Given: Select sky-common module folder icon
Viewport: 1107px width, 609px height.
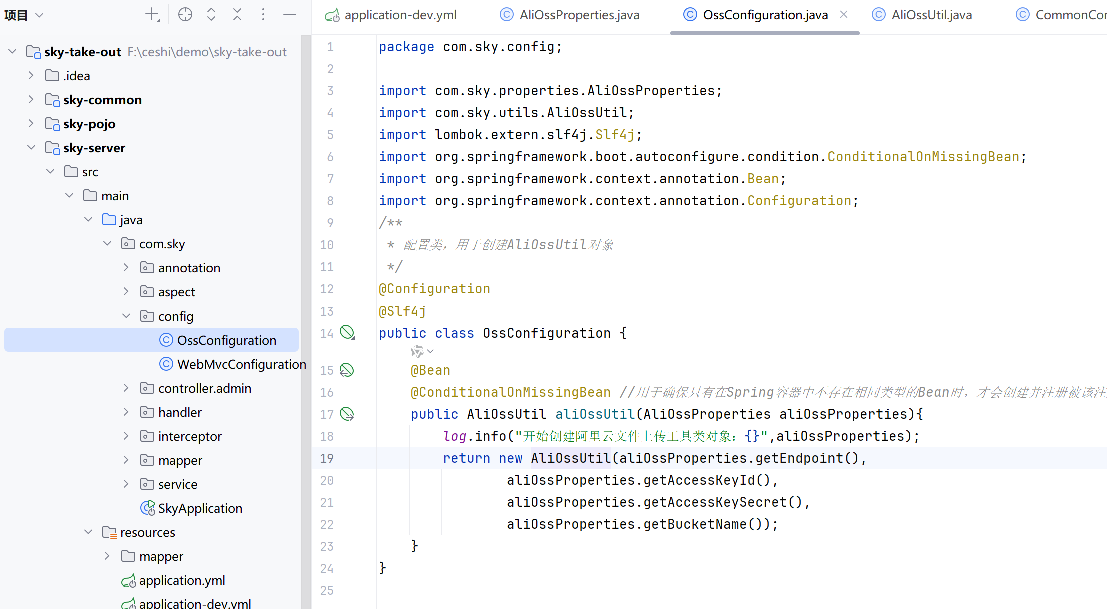Looking at the screenshot, I should [53, 100].
